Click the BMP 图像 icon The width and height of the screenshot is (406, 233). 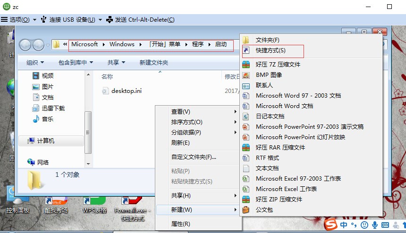(245, 75)
